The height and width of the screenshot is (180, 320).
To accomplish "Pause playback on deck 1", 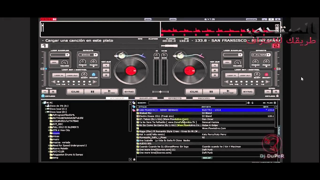I will [x=92, y=92].
